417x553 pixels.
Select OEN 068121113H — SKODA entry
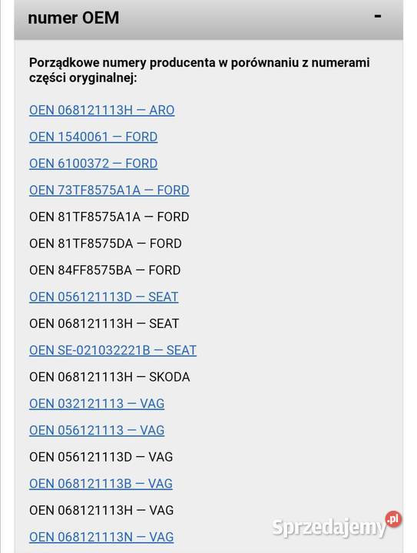(x=110, y=377)
